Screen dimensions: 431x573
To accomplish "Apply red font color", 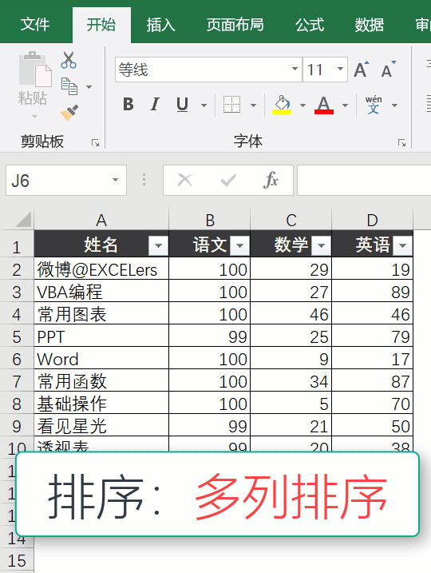I will [x=324, y=105].
